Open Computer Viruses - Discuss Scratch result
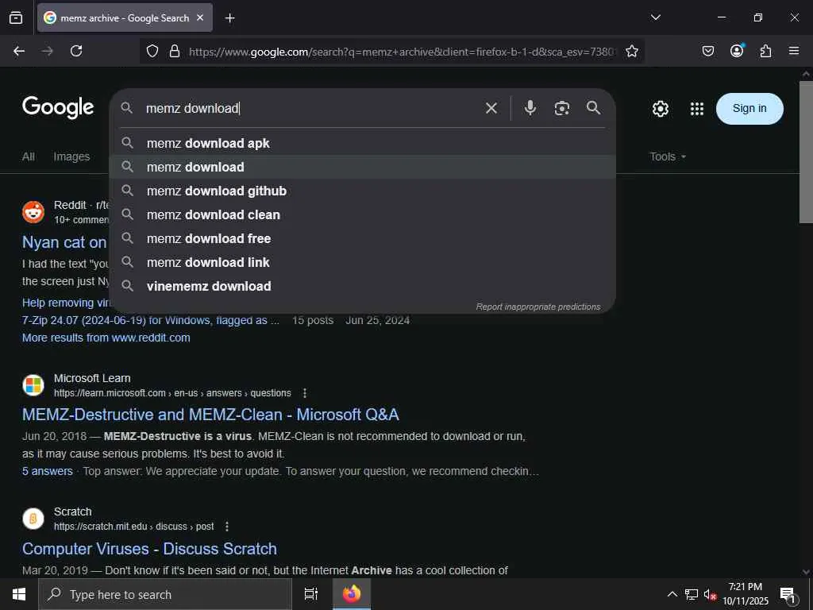This screenshot has height=610, width=813. click(149, 549)
